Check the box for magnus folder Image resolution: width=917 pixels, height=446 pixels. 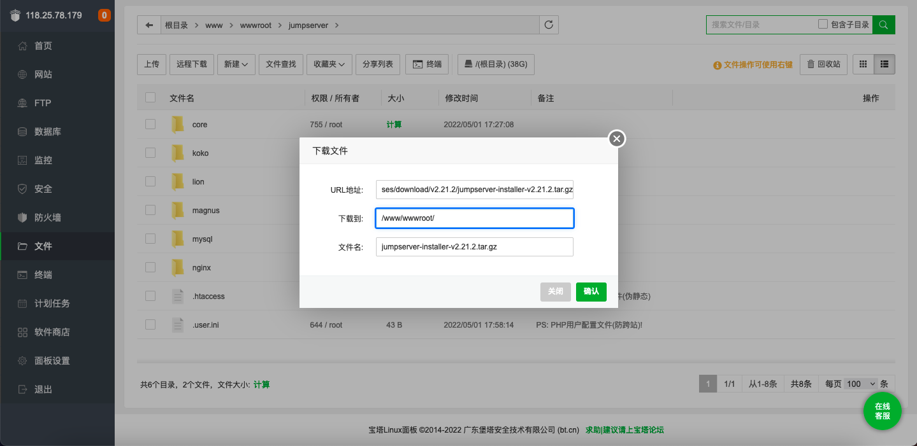150,210
